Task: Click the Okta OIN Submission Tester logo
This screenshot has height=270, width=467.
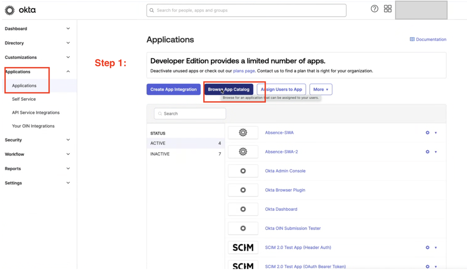Action: point(243,228)
